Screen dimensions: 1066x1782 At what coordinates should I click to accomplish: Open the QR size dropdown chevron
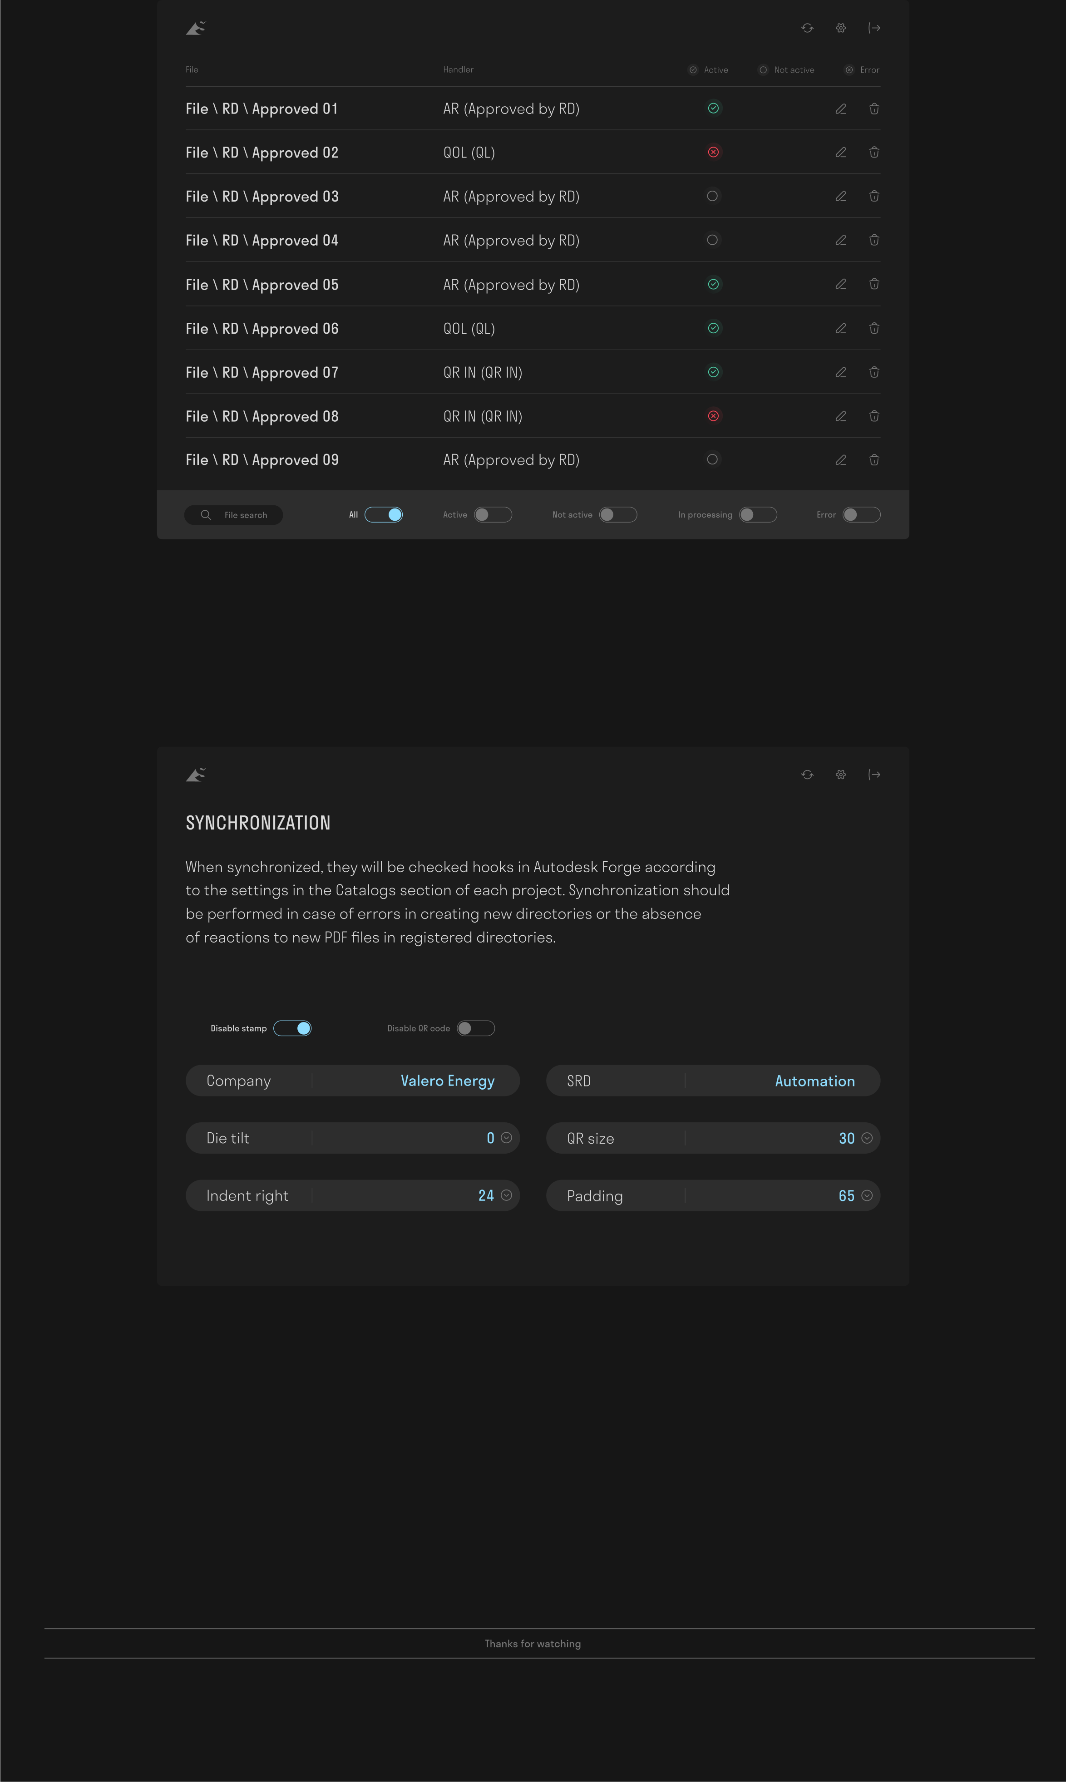[866, 1138]
